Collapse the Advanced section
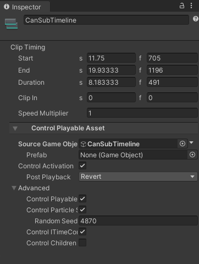Image resolution: width=199 pixels, height=264 pixels. tap(14, 188)
